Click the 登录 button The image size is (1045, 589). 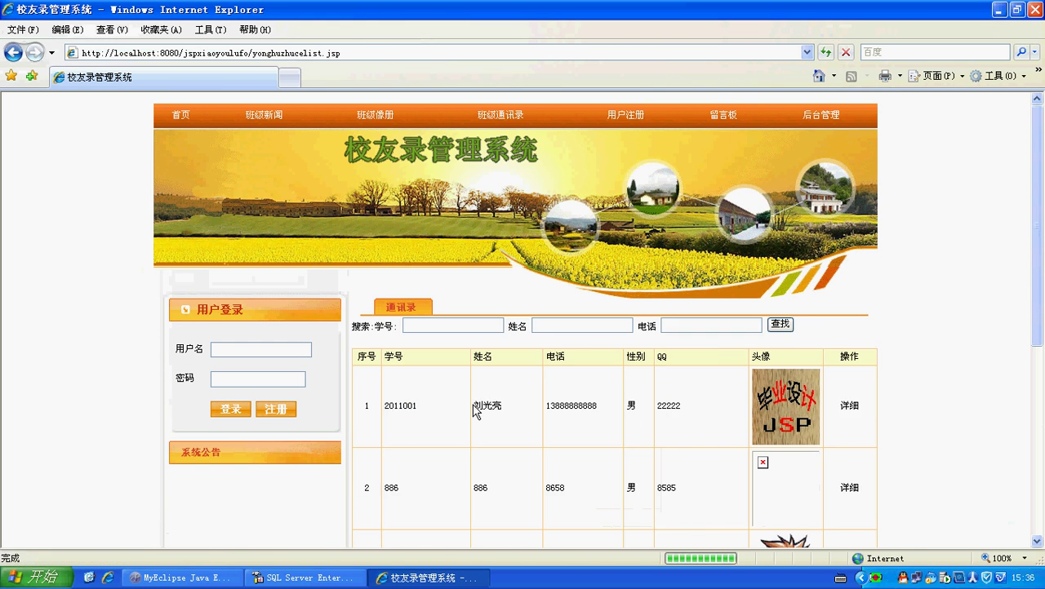230,409
